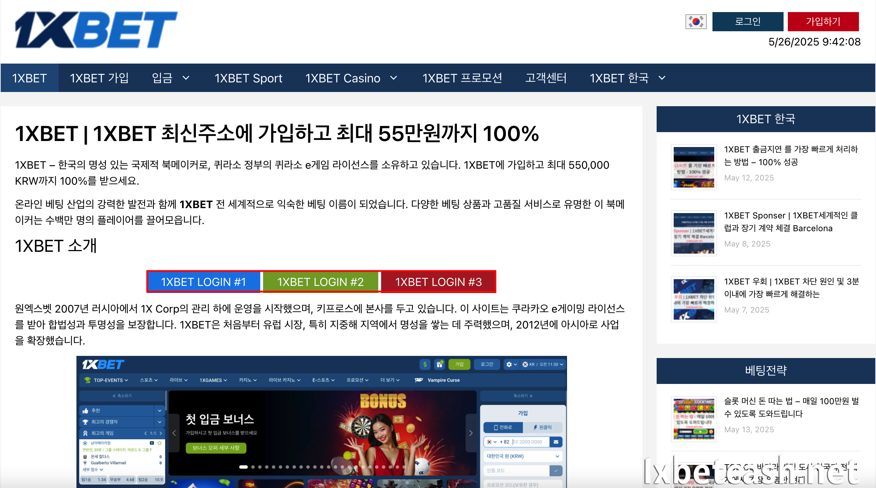Screen dimensions: 876x488
Task: Open the 1XBET Sponser article thumbnail
Action: point(694,233)
